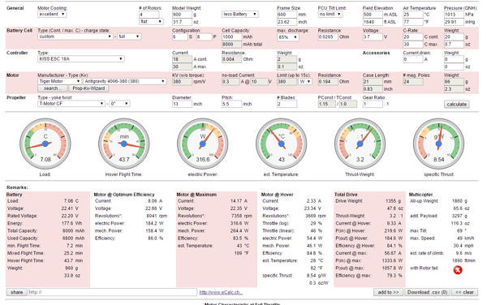The width and height of the screenshot is (487, 305).
Task: Click the '<< clear' button
Action: click(x=464, y=292)
